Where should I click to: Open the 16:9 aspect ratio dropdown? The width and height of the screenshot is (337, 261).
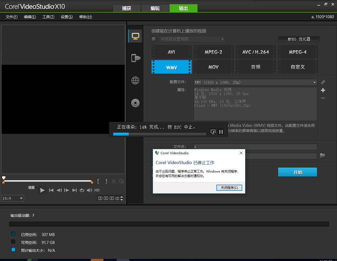13,198
